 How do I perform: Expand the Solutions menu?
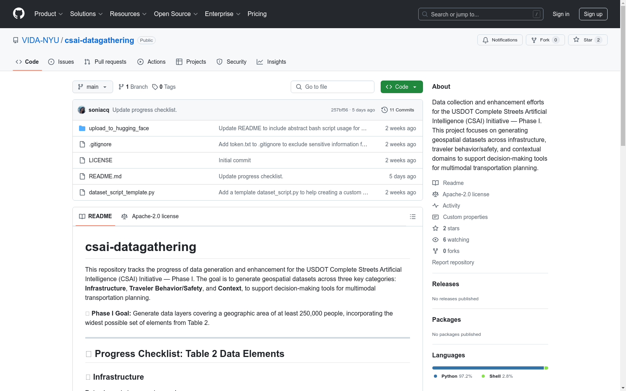pos(86,14)
